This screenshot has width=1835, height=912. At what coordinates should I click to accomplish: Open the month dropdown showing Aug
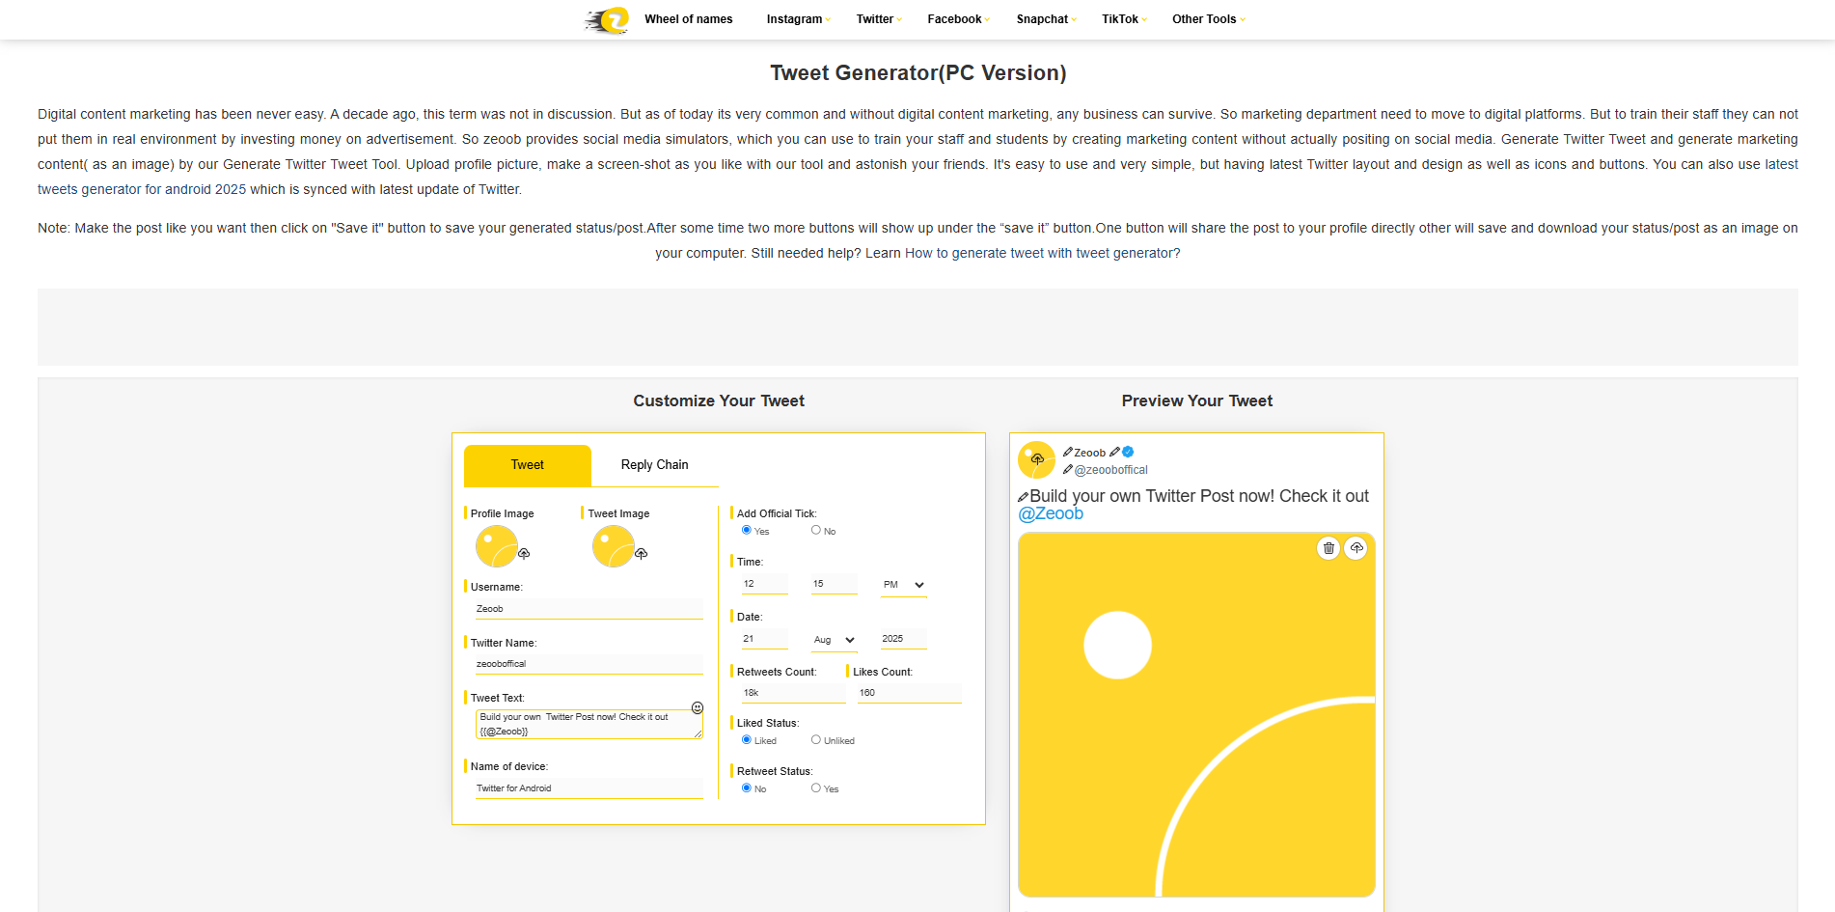tap(833, 640)
